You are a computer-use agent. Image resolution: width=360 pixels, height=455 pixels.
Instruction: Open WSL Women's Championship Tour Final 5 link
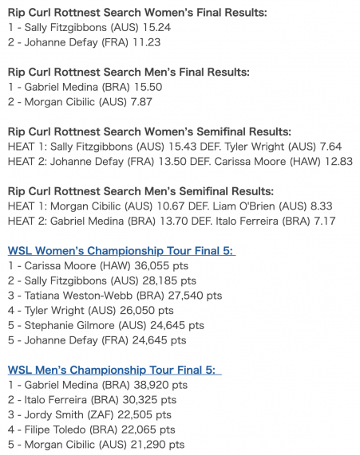pos(121,251)
